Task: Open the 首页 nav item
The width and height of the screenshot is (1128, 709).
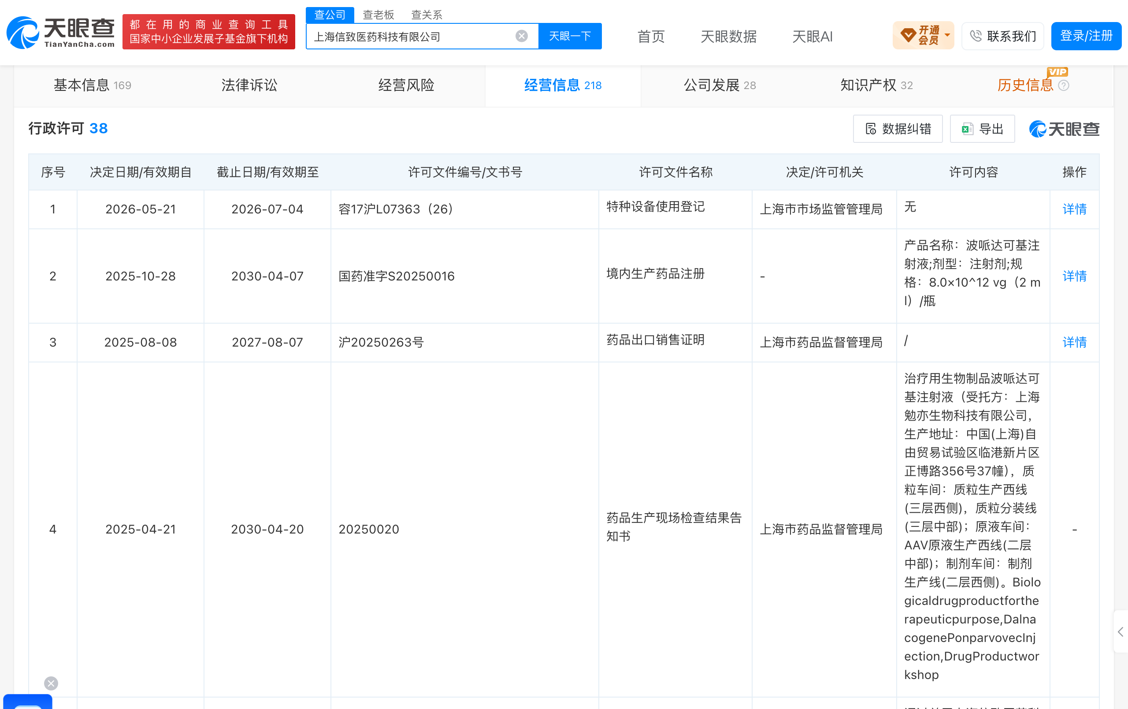Action: pyautogui.click(x=651, y=37)
